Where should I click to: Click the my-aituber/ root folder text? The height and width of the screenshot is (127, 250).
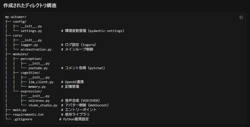[x=16, y=17]
